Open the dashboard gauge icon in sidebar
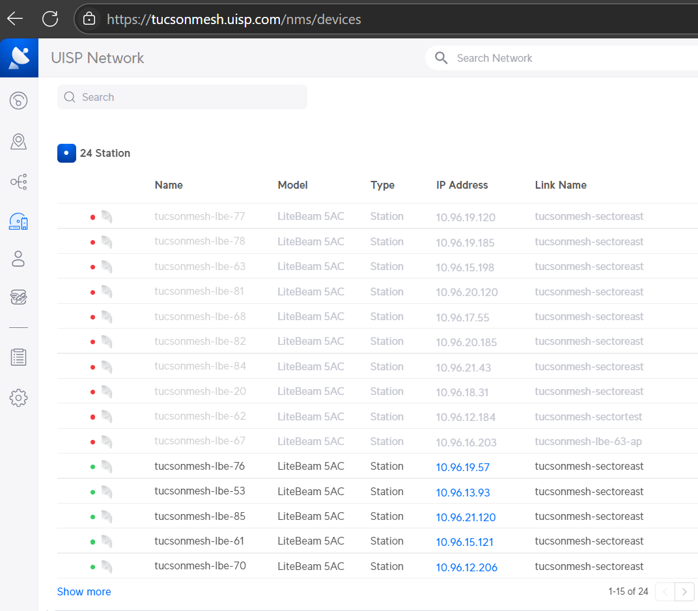 click(x=18, y=100)
